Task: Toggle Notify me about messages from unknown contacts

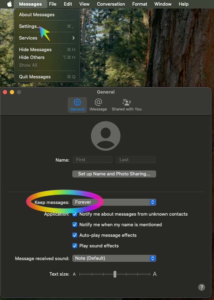Action: (x=75, y=214)
